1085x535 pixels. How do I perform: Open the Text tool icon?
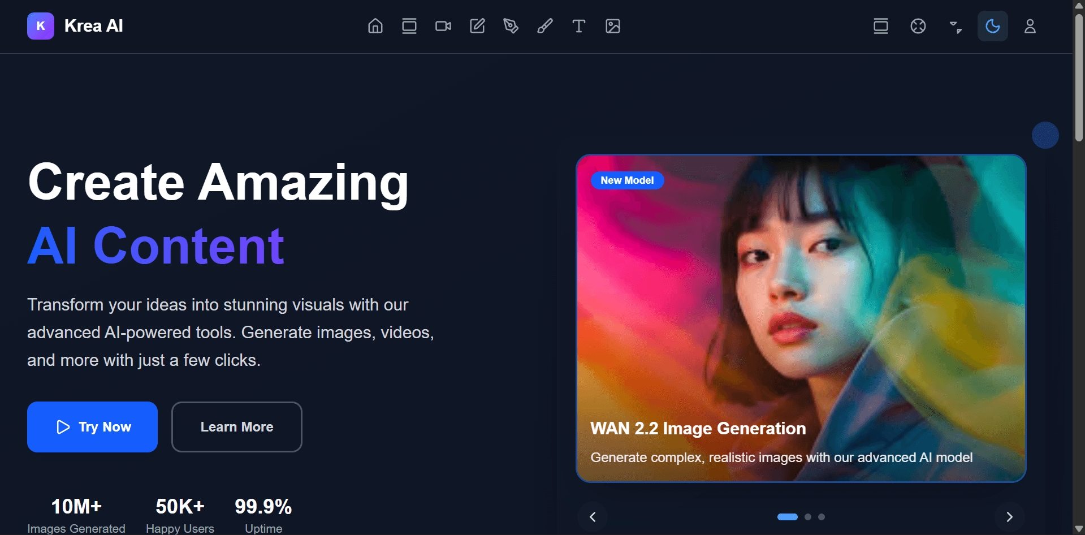click(579, 26)
